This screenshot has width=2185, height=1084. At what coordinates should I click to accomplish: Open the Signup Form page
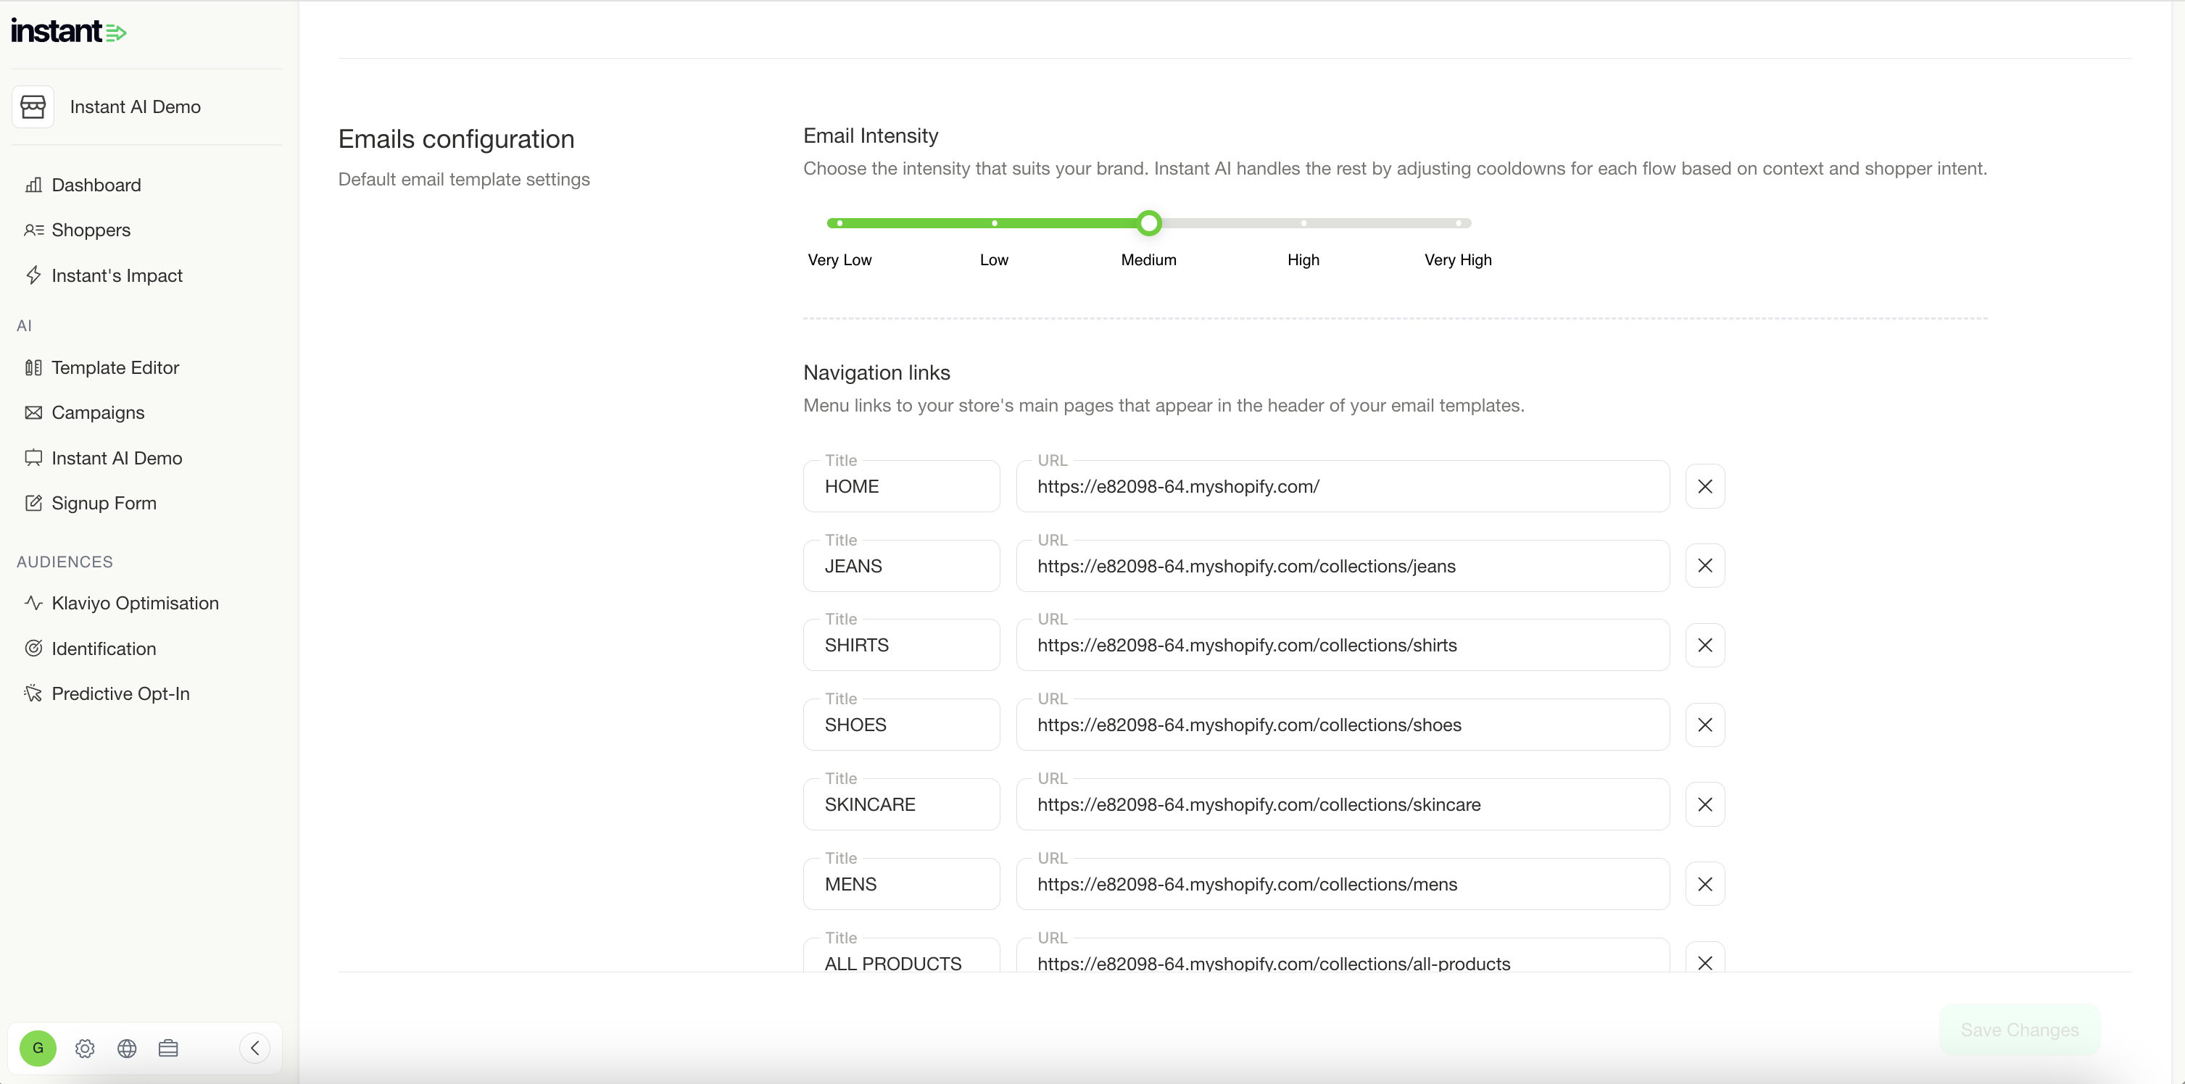[104, 504]
